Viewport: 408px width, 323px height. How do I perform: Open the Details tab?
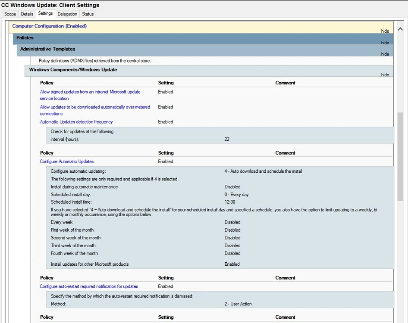click(27, 14)
